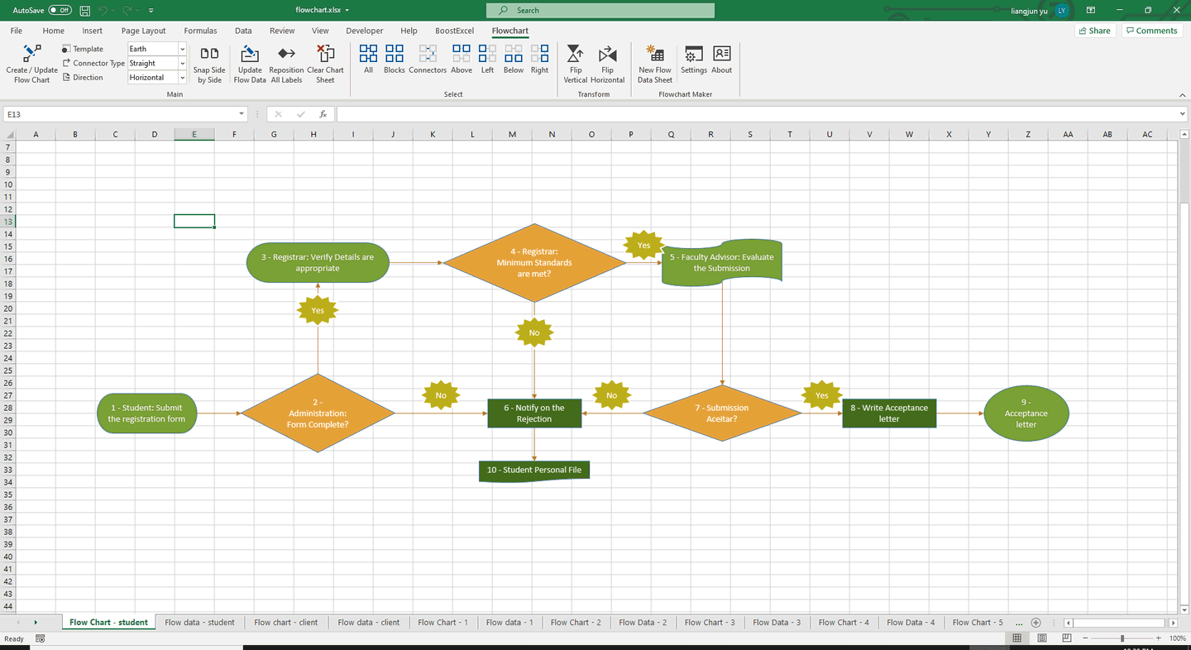The height and width of the screenshot is (650, 1191).
Task: Open the Insert ribbon tab
Action: (93, 31)
